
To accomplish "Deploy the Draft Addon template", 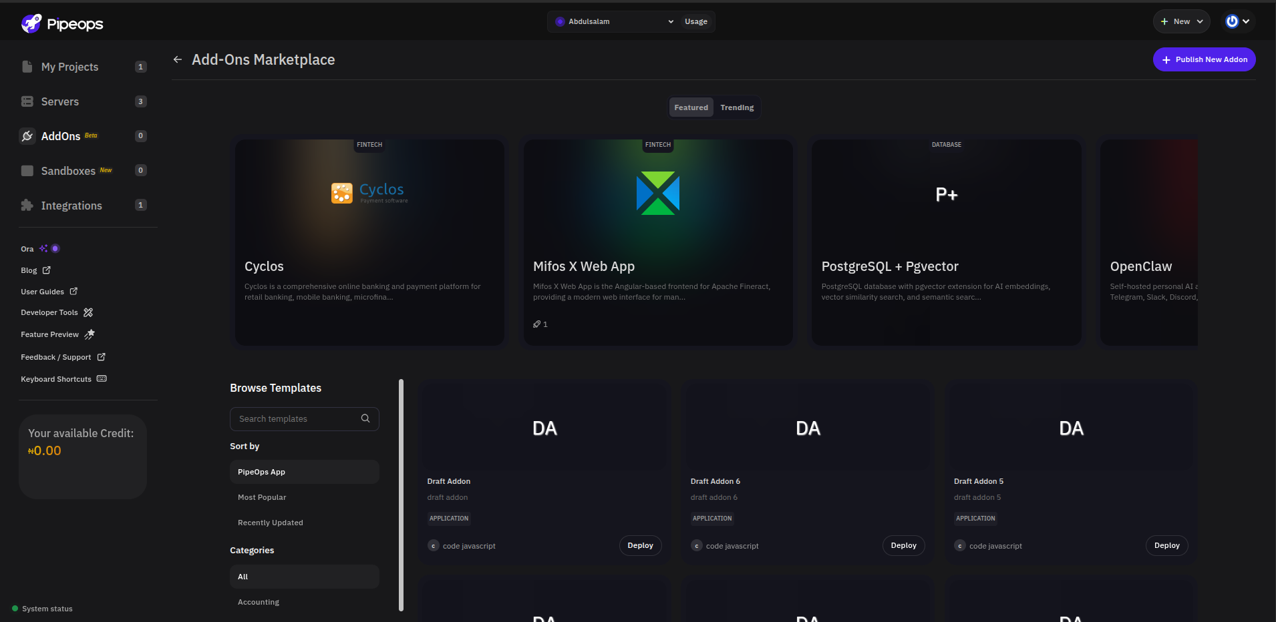I will click(640, 545).
